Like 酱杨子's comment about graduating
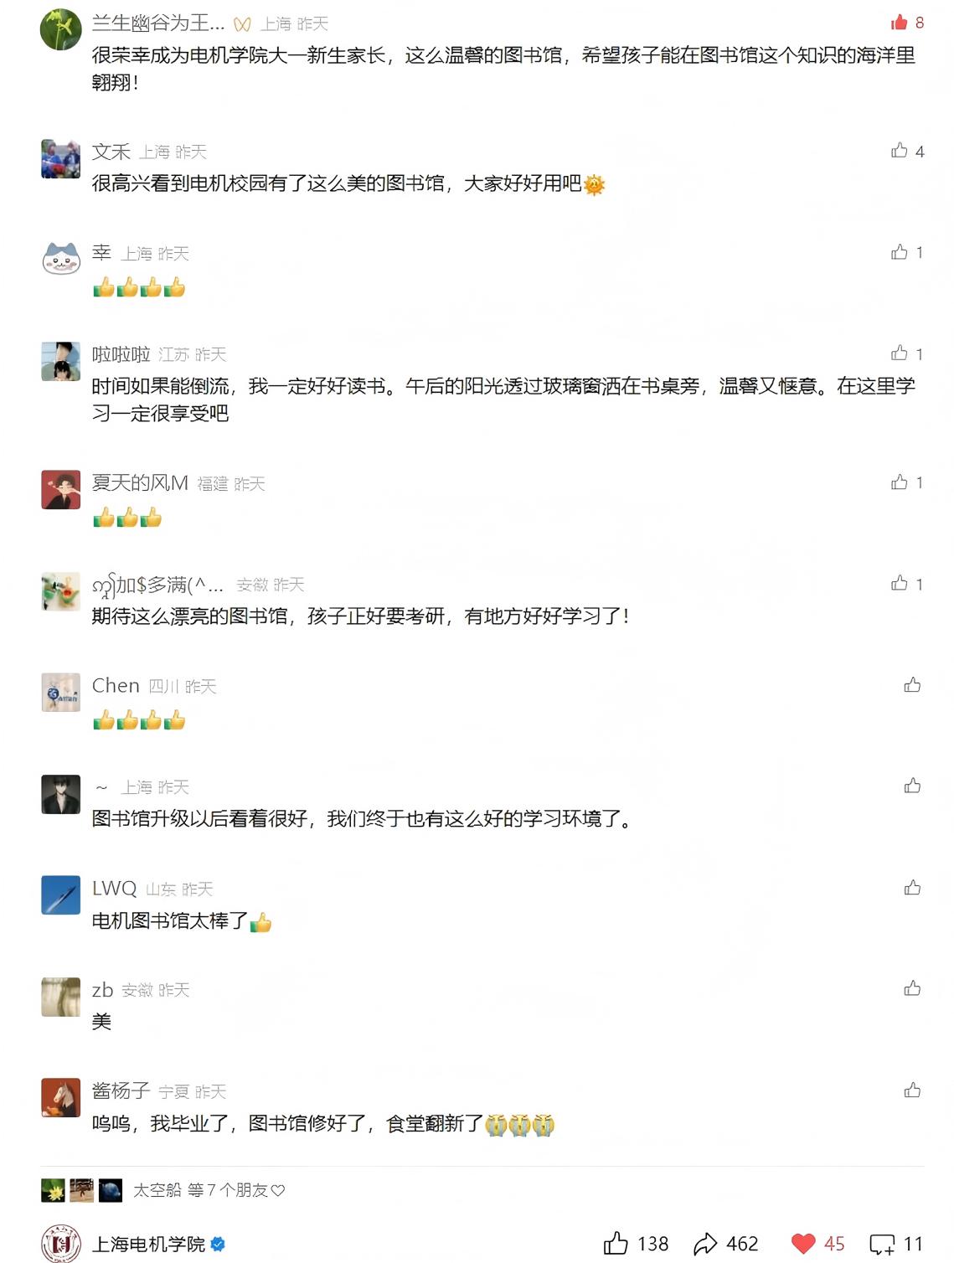 (x=912, y=1090)
